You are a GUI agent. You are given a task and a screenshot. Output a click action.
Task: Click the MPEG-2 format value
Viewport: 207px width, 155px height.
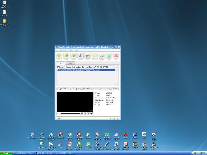109,93
